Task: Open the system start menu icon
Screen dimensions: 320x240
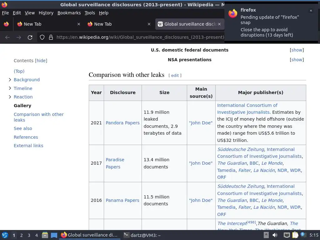Action: tap(5, 235)
